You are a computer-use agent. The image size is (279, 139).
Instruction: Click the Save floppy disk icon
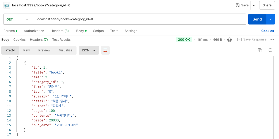point(237,5)
